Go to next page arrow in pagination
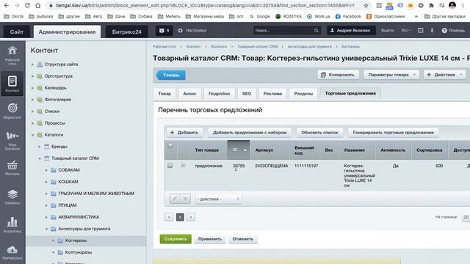Viewport: 470px width, 264px height. tap(191, 217)
